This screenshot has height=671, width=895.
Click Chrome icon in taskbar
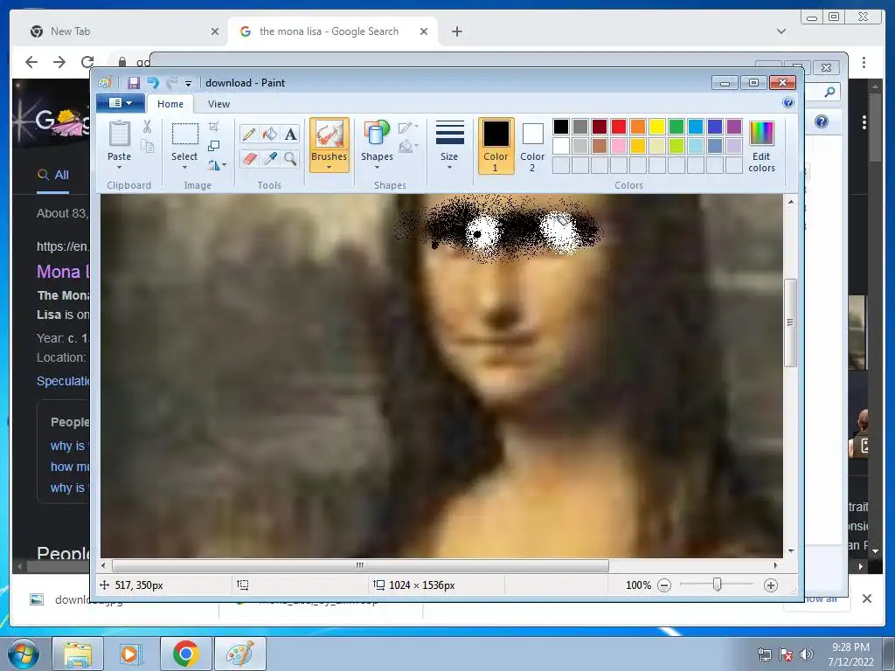185,654
